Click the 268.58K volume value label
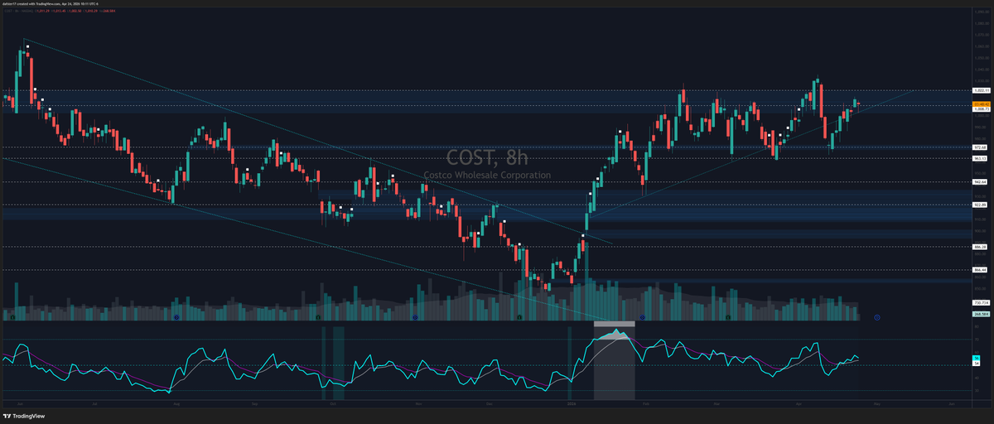This screenshot has width=994, height=424. pyautogui.click(x=982, y=313)
